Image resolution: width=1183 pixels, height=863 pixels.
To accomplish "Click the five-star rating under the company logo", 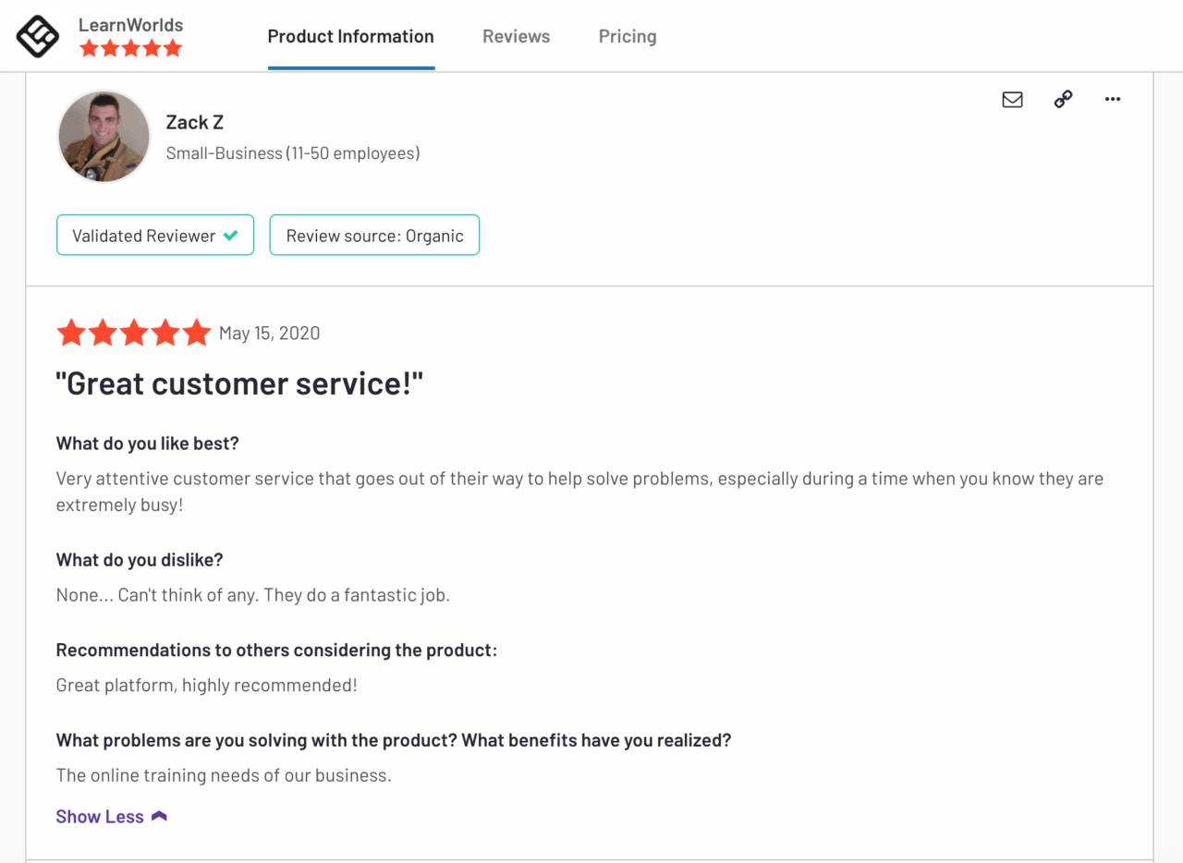I will 130,48.
